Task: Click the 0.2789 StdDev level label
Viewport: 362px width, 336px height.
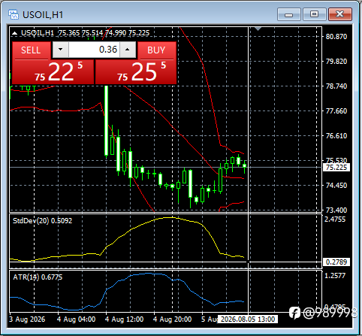Action: pos(336,262)
